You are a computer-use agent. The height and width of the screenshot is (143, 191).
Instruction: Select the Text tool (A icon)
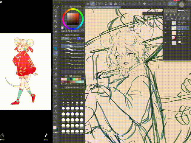click(56, 111)
